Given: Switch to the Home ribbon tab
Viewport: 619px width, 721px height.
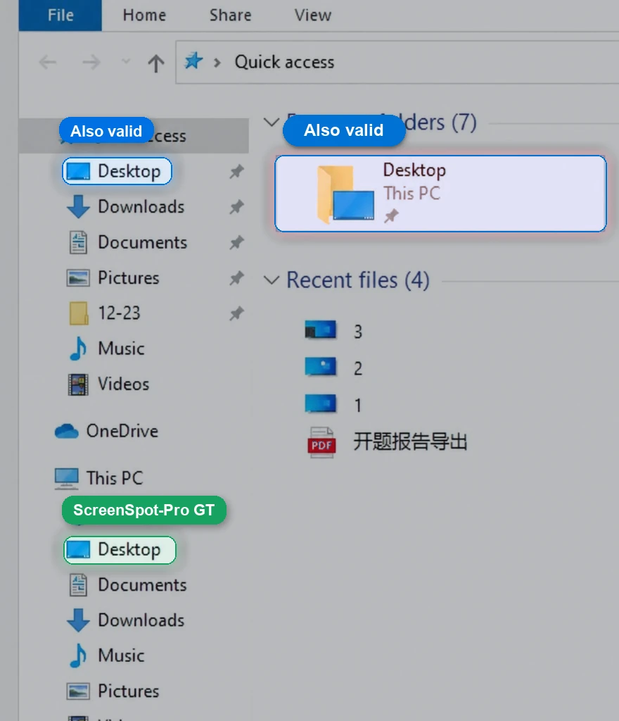Looking at the screenshot, I should tap(144, 15).
